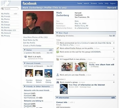
Task: Go to home in top navigation
Action: 80,3
